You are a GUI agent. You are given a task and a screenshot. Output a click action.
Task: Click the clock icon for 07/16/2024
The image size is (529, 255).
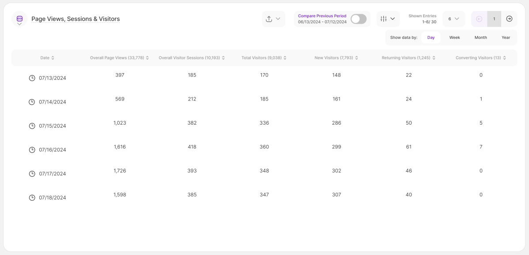[x=32, y=150]
